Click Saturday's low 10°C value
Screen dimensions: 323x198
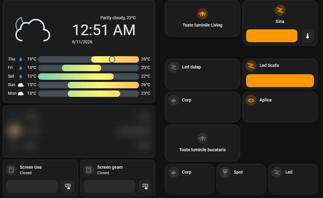pos(32,76)
